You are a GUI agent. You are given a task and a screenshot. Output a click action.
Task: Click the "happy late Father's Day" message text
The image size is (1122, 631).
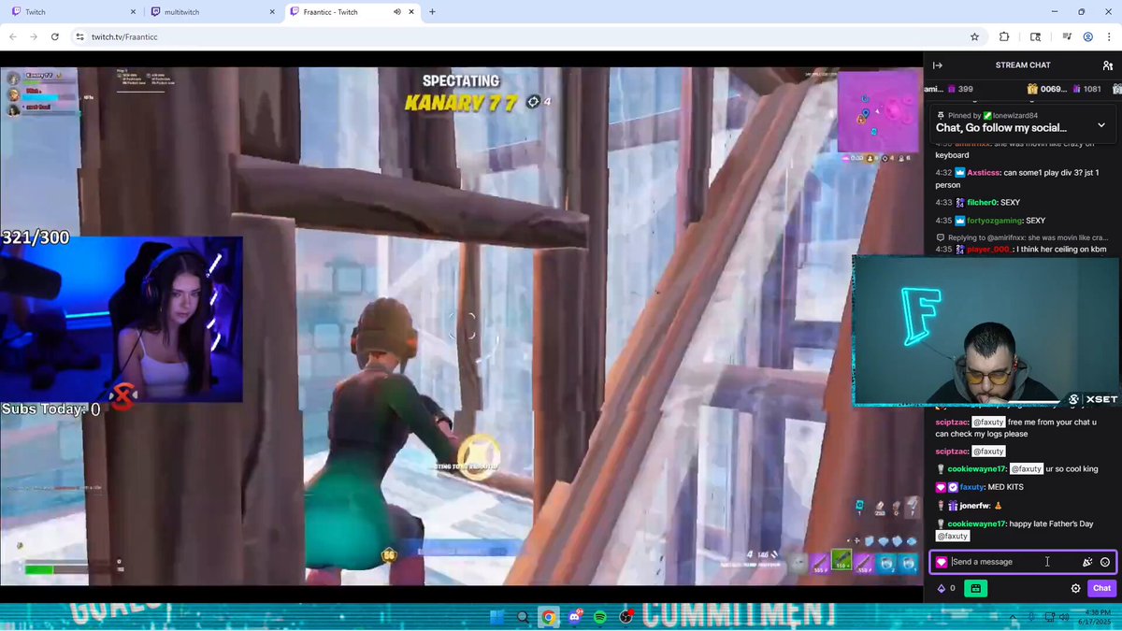click(x=1052, y=523)
